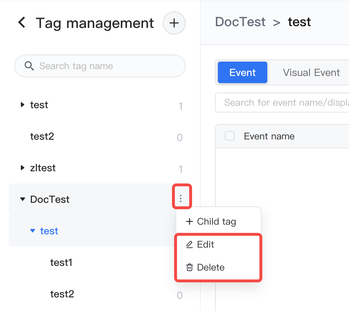Click DocTest in the breadcrumb
349x311 pixels.
tap(240, 22)
